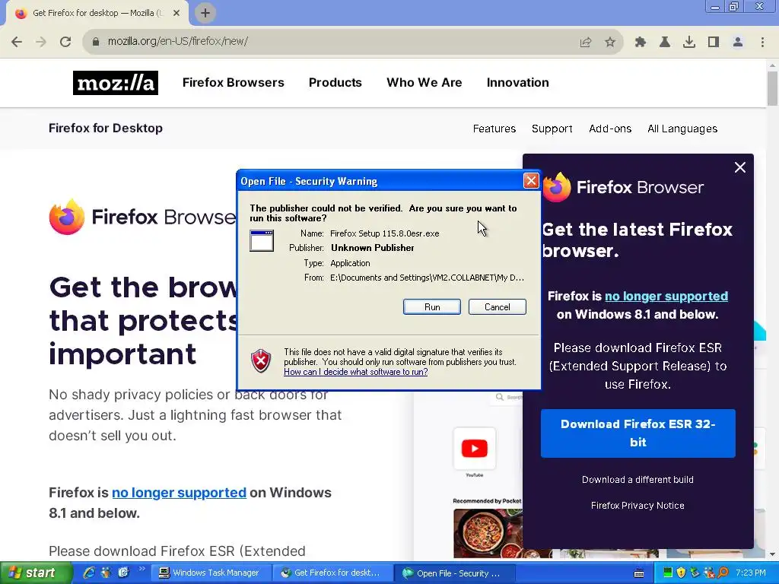Open the Who We Are menu
Viewport: 779px width, 584px height.
424,82
